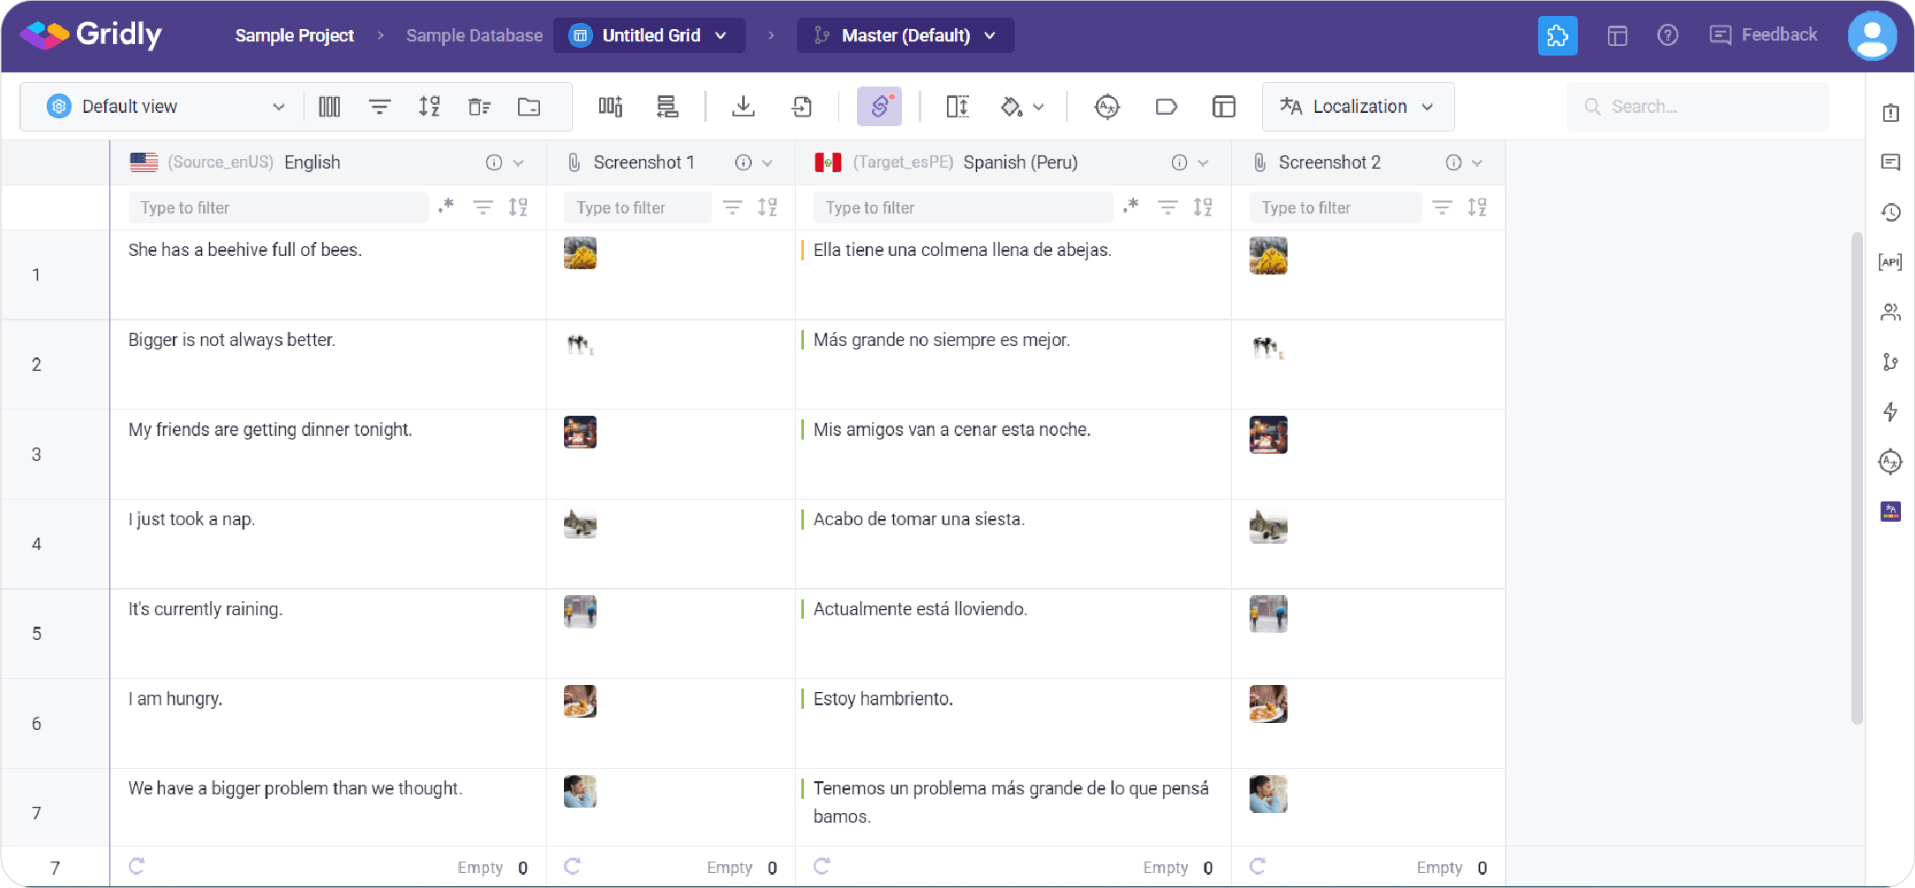Select the cell "I am hungry."
Viewport: 1915px width, 888px height.
coord(328,723)
